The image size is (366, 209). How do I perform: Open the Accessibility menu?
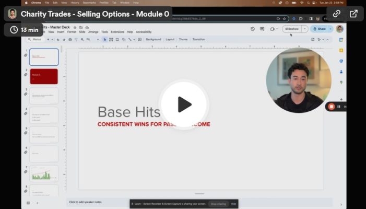pos(144,32)
